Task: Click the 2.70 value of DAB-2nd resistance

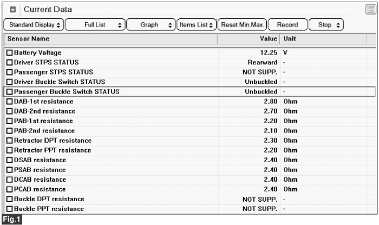Action: click(x=271, y=111)
